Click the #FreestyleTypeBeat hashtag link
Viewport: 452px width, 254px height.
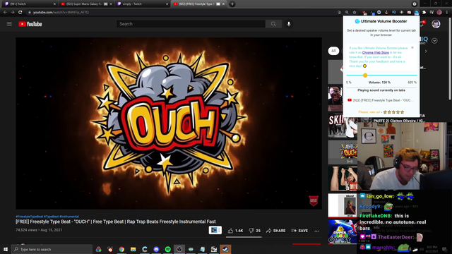click(29, 217)
